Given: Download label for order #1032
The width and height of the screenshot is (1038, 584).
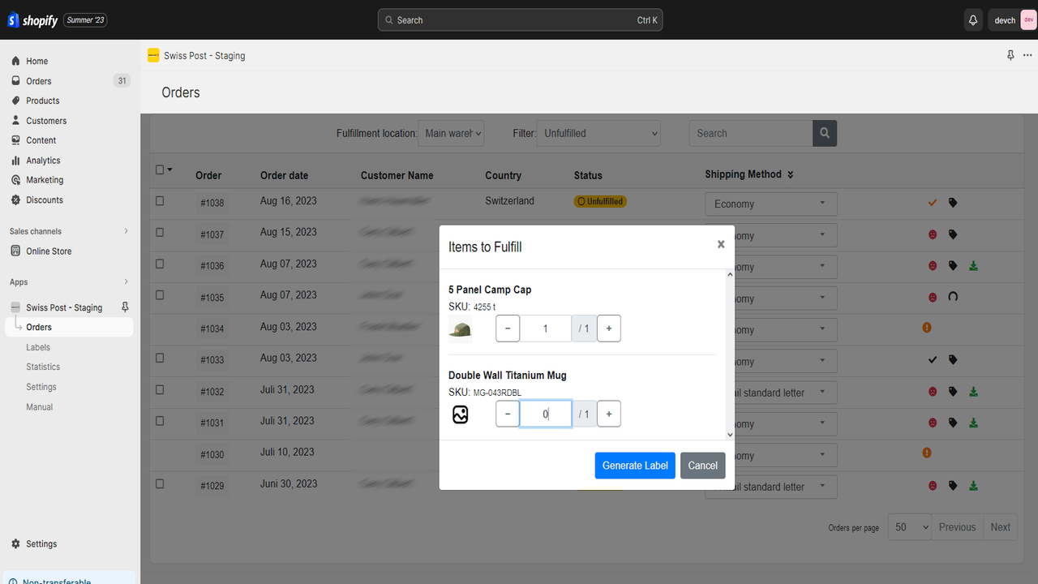Looking at the screenshot, I should (x=973, y=391).
